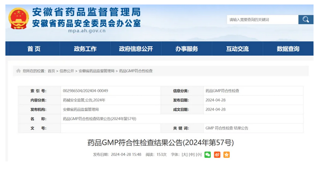Screen dimensions: 323x170
Task: Open the 互动交流 navigation tab
Action: tap(237, 48)
